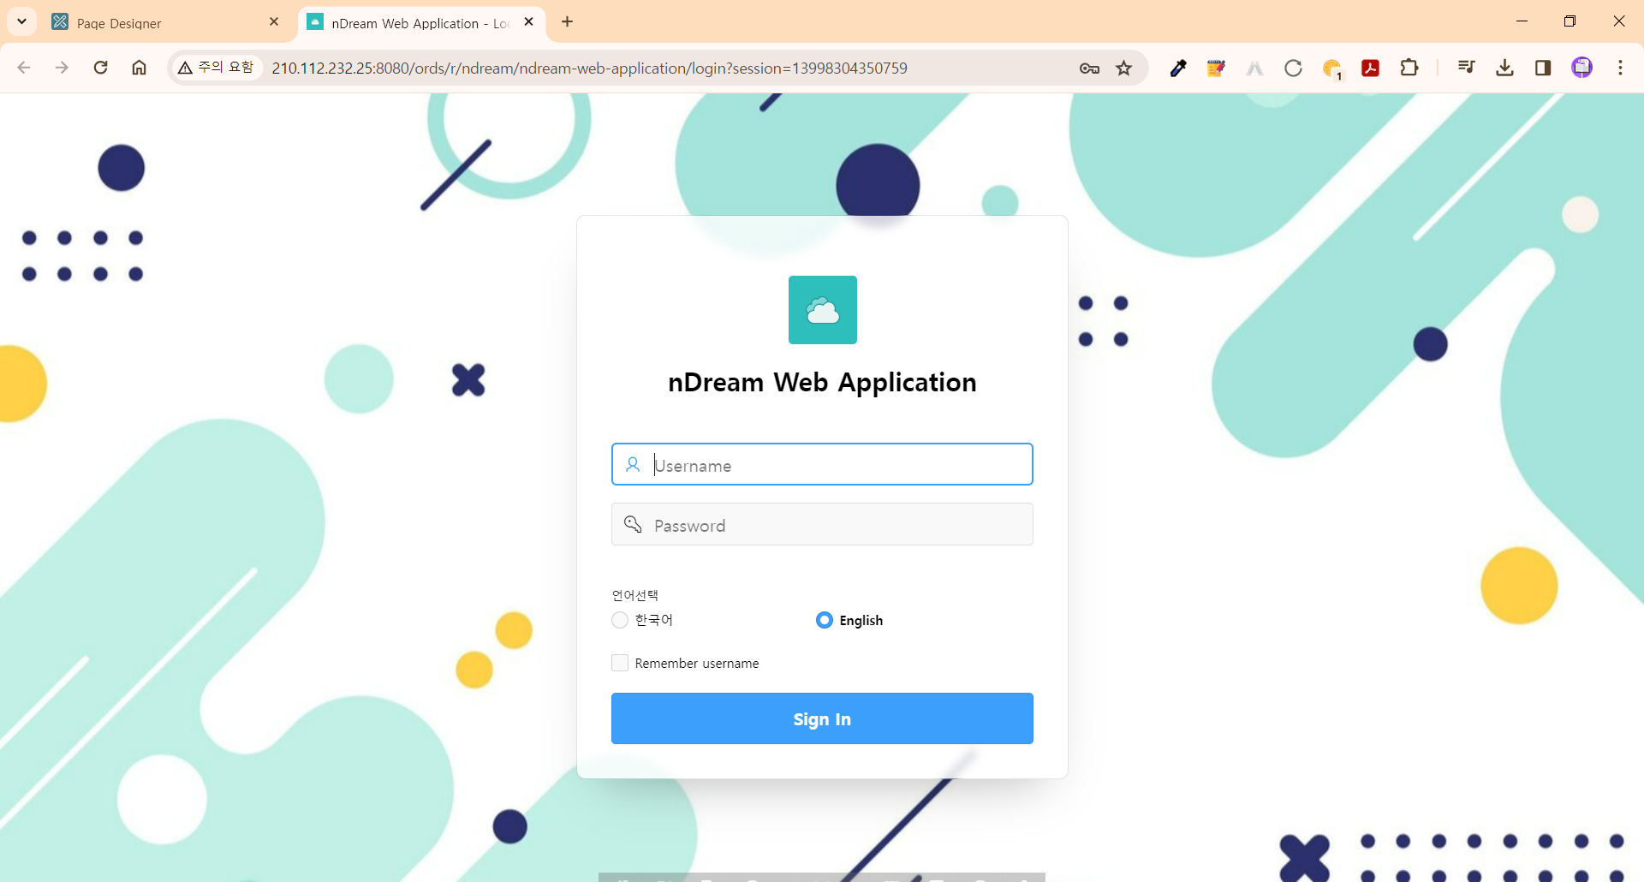Go forward to the next page
The height and width of the screenshot is (882, 1644).
tap(62, 68)
